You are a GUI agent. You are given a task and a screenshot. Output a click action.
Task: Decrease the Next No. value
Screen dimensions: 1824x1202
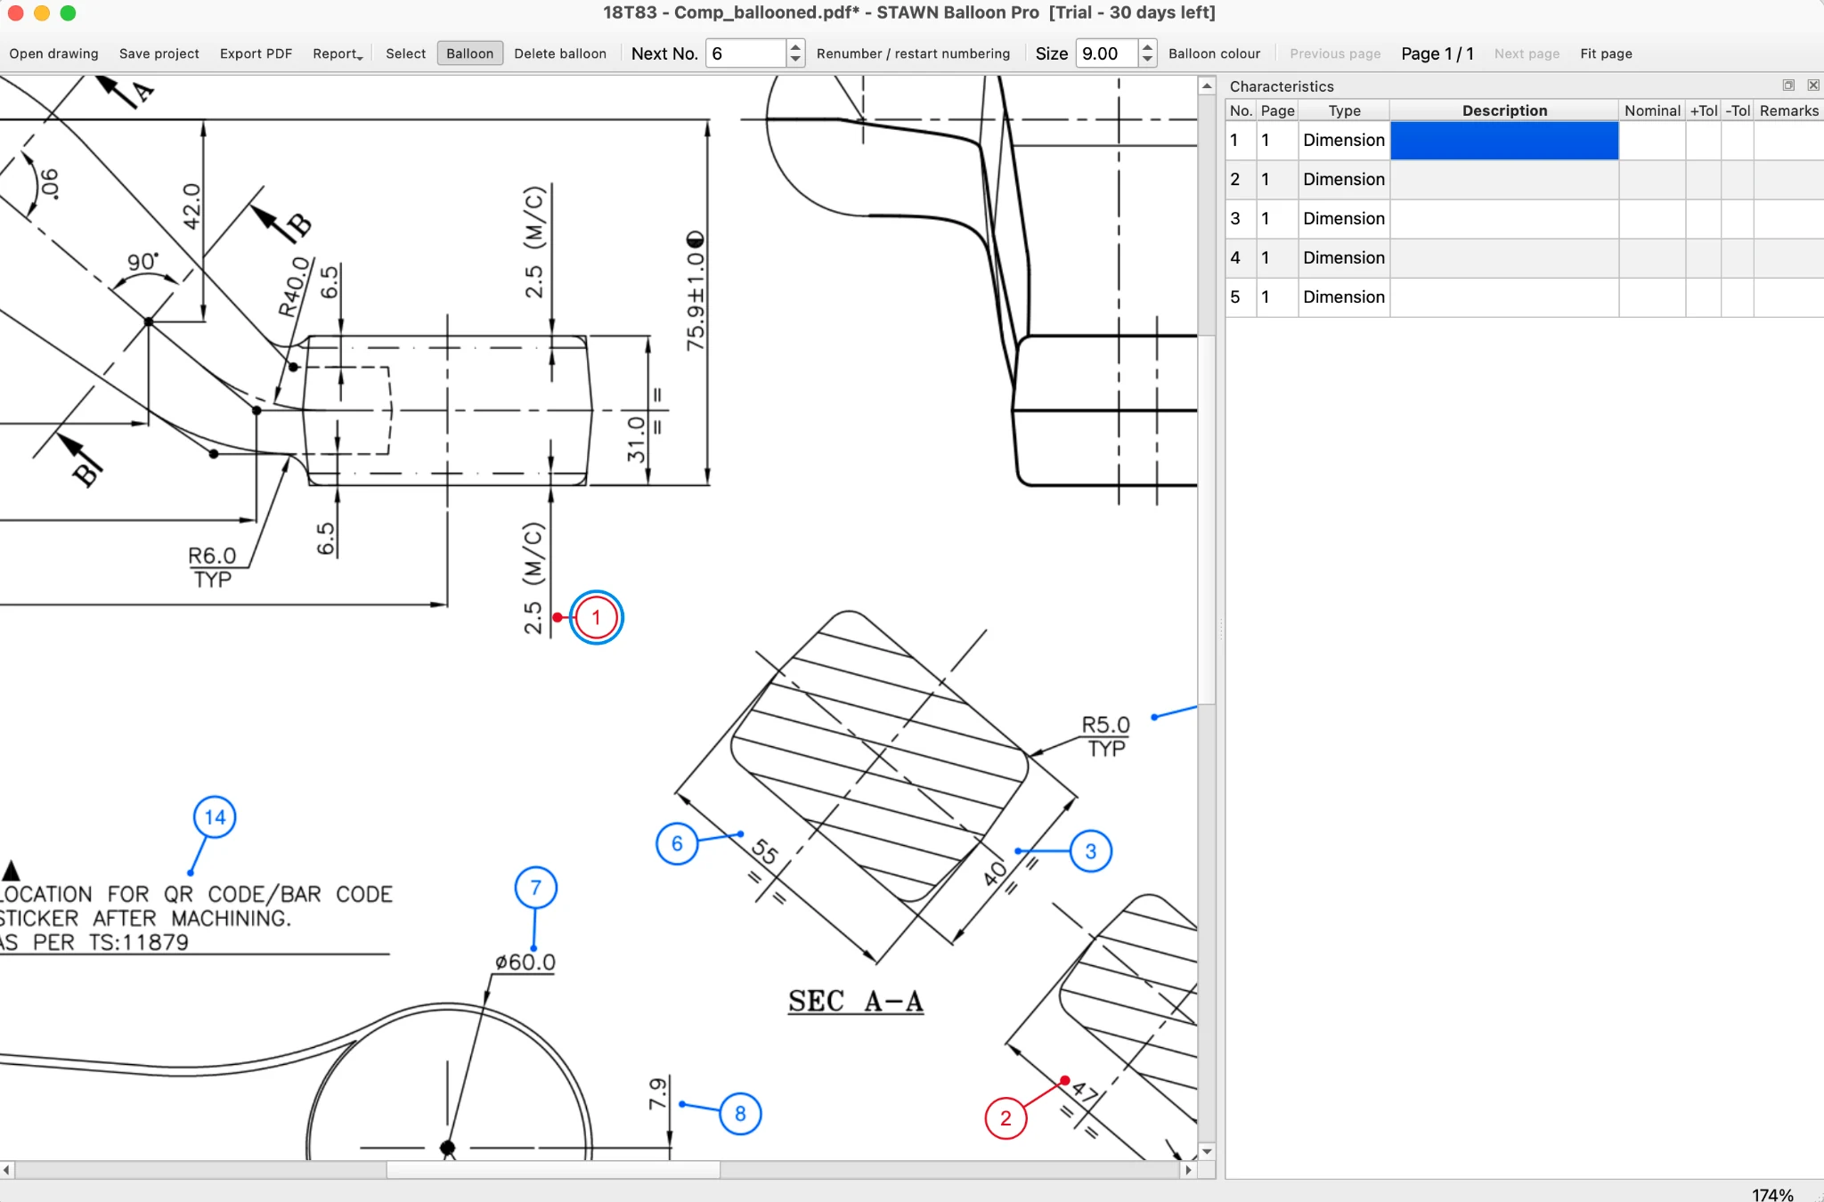click(795, 60)
